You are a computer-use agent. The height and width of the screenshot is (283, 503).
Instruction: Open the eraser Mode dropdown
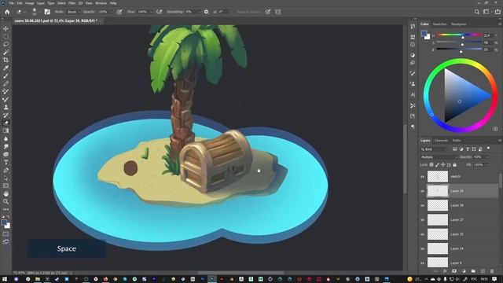pos(73,12)
